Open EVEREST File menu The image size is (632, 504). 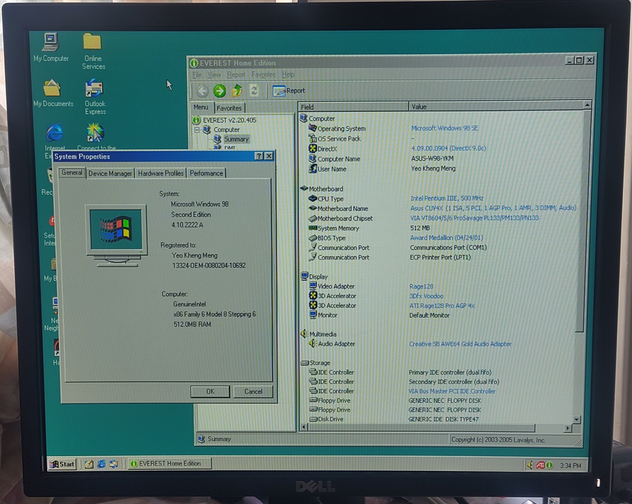[x=196, y=74]
